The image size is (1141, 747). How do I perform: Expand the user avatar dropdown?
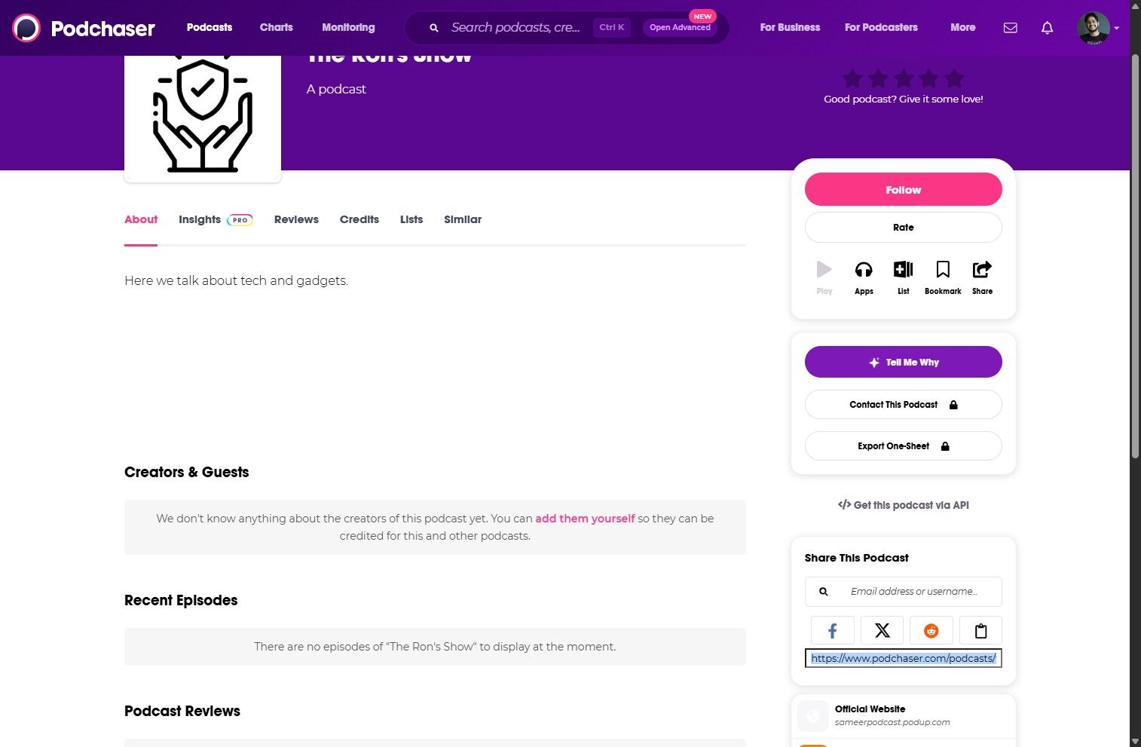point(1116,28)
